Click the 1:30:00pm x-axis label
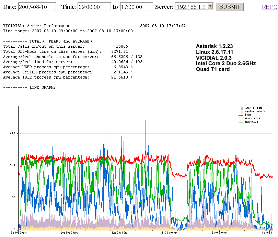Image resolution: width=278 pixels, height=237 pixels. click(169, 233)
